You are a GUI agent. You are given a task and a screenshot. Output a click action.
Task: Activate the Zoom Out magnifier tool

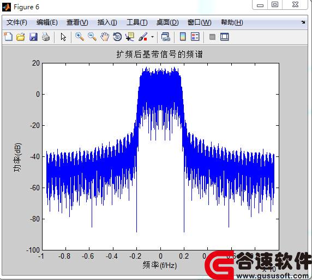point(92,37)
